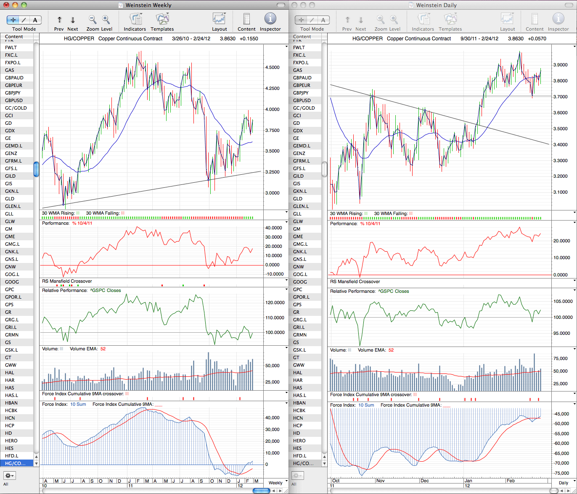The image size is (577, 494).
Task: Open the gear action menu below watchlist
Action: point(10,476)
